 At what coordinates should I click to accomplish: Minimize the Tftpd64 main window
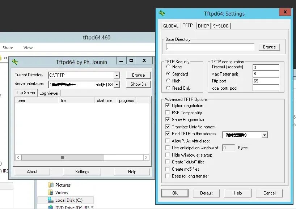(121, 61)
